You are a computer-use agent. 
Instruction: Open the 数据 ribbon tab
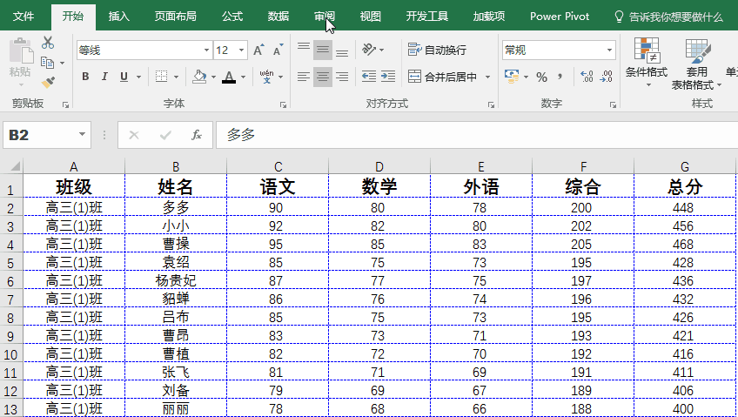pos(278,17)
